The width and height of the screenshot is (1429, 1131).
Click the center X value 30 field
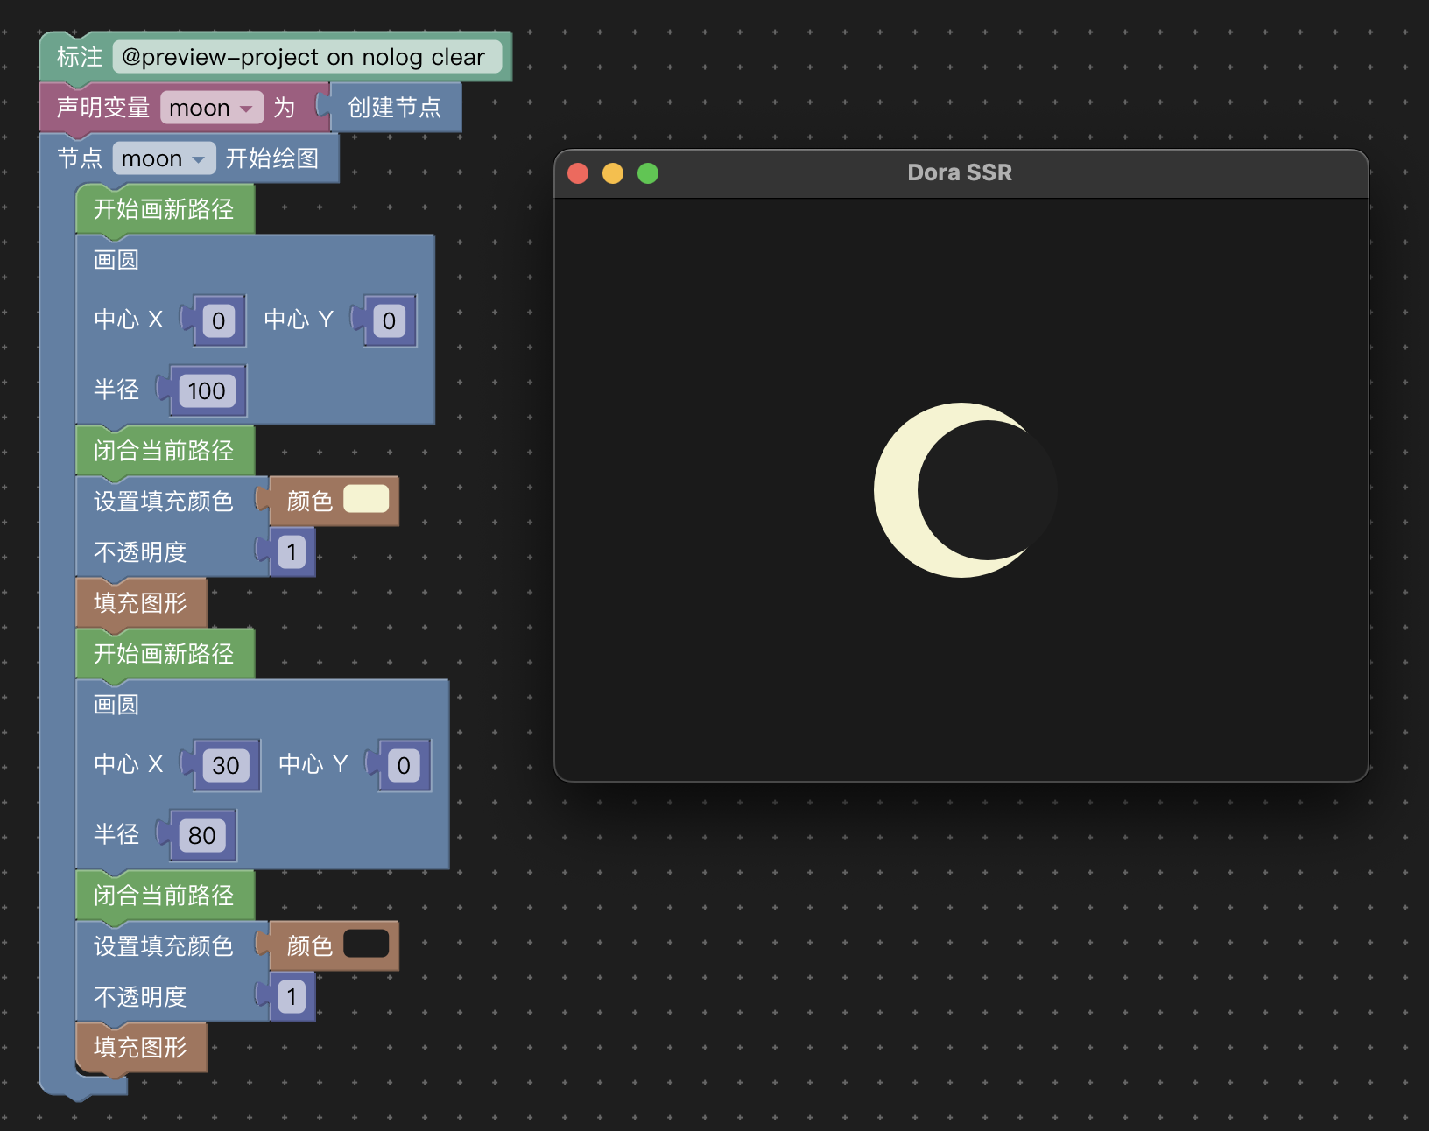click(x=225, y=766)
